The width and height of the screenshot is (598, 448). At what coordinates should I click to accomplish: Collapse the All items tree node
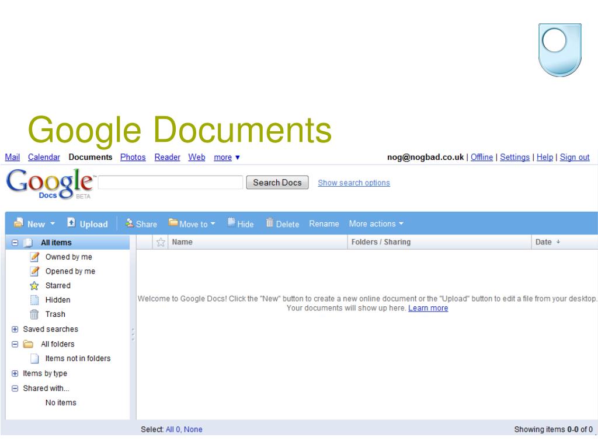point(15,243)
